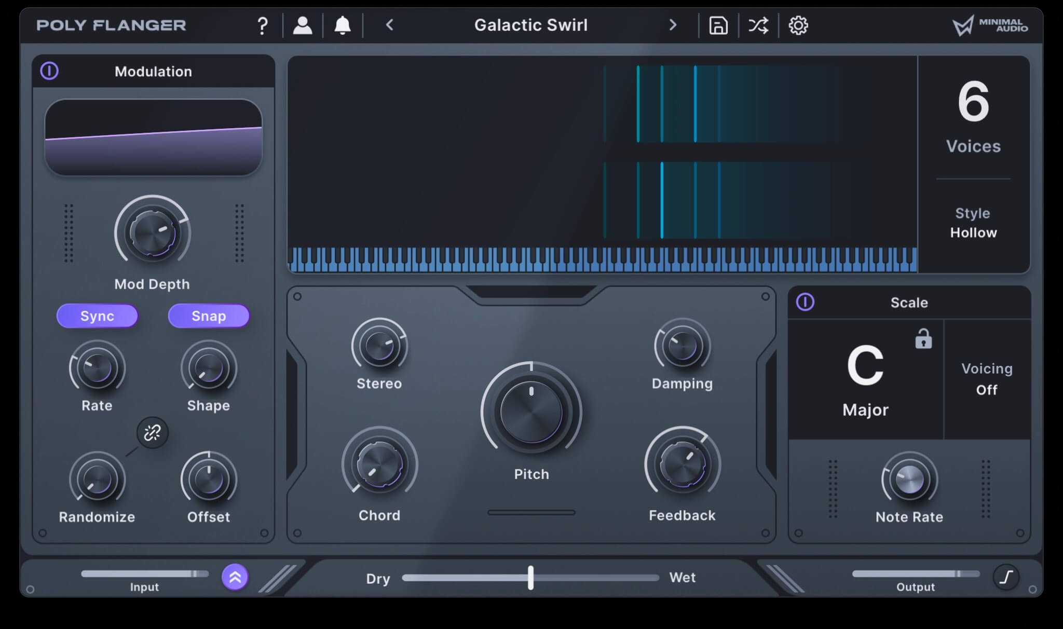Save the current preset with the save icon
The width and height of the screenshot is (1063, 629).
(x=718, y=24)
